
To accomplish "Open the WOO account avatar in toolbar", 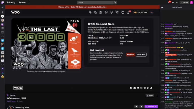I will 152,12.
